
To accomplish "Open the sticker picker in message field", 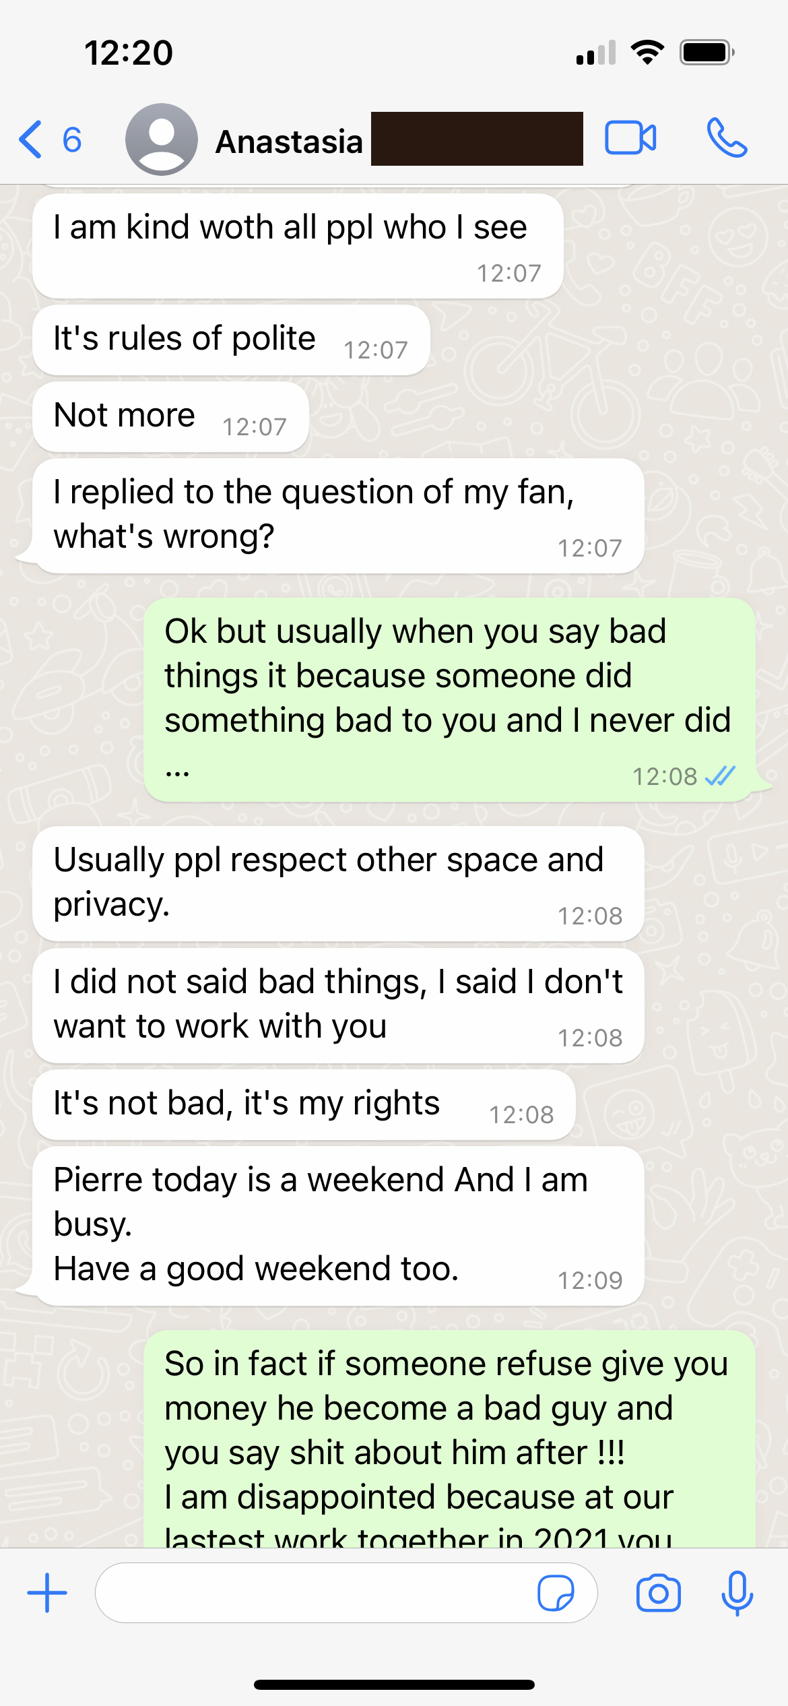I will 556,1593.
